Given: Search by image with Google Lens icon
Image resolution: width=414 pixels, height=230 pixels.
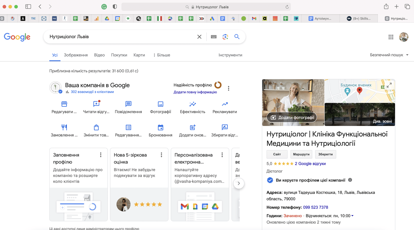Looking at the screenshot, I should click(x=225, y=37).
